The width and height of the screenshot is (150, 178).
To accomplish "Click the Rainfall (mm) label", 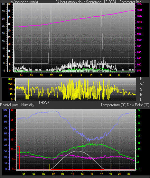I will click(10, 105).
